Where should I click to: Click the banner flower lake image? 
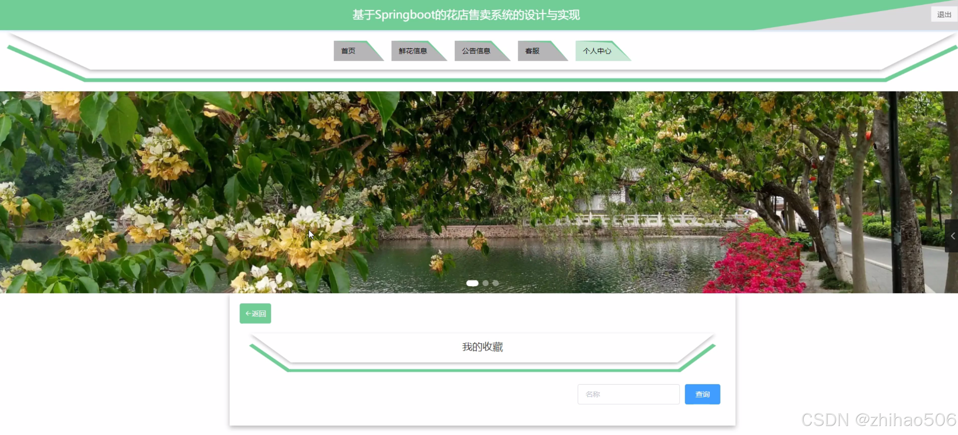tap(479, 192)
